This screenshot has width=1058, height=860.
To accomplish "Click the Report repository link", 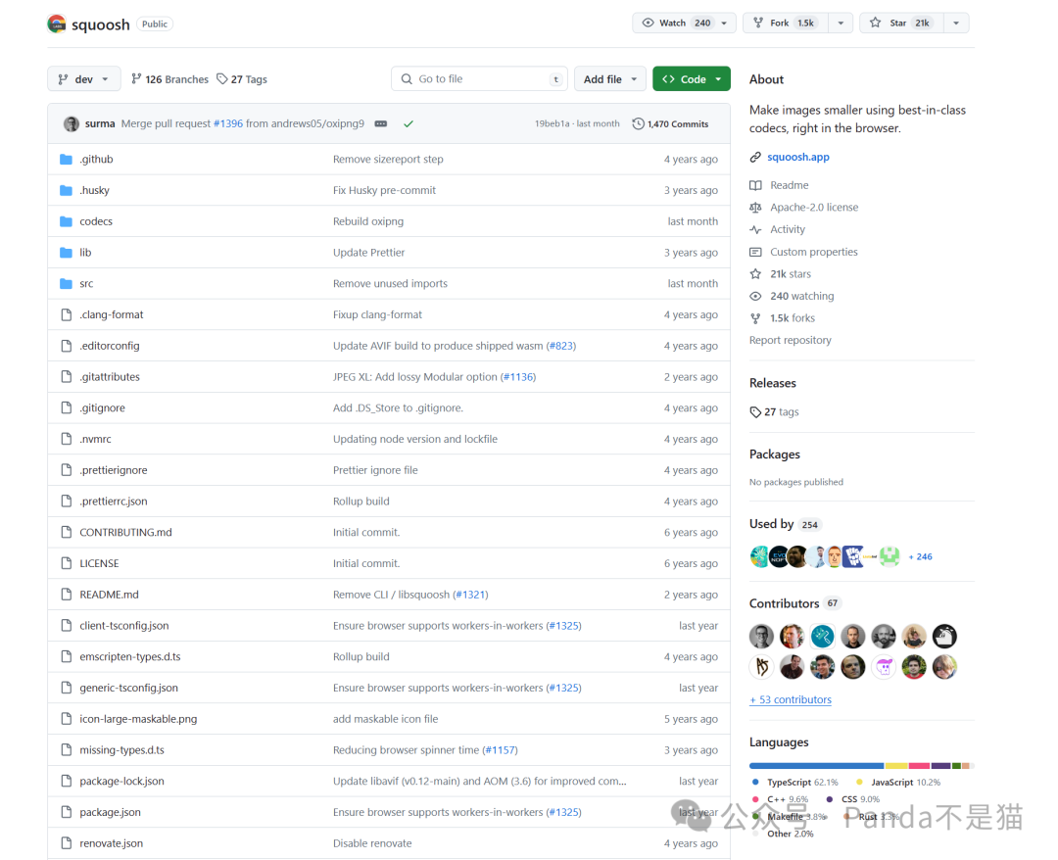I will (x=791, y=340).
